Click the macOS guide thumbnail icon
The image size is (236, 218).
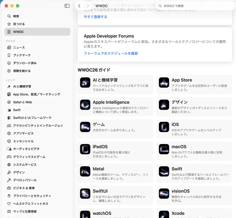point(164,149)
